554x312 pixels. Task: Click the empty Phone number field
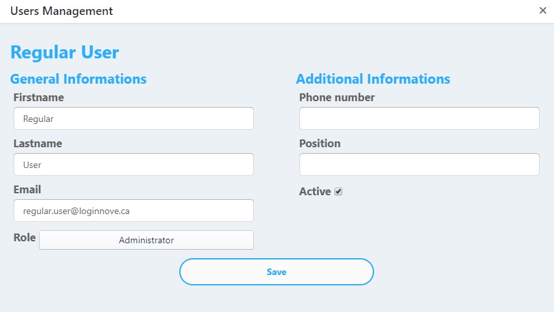419,119
